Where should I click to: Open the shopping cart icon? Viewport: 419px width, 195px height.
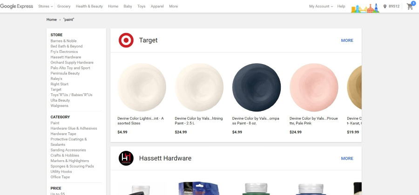coord(410,6)
